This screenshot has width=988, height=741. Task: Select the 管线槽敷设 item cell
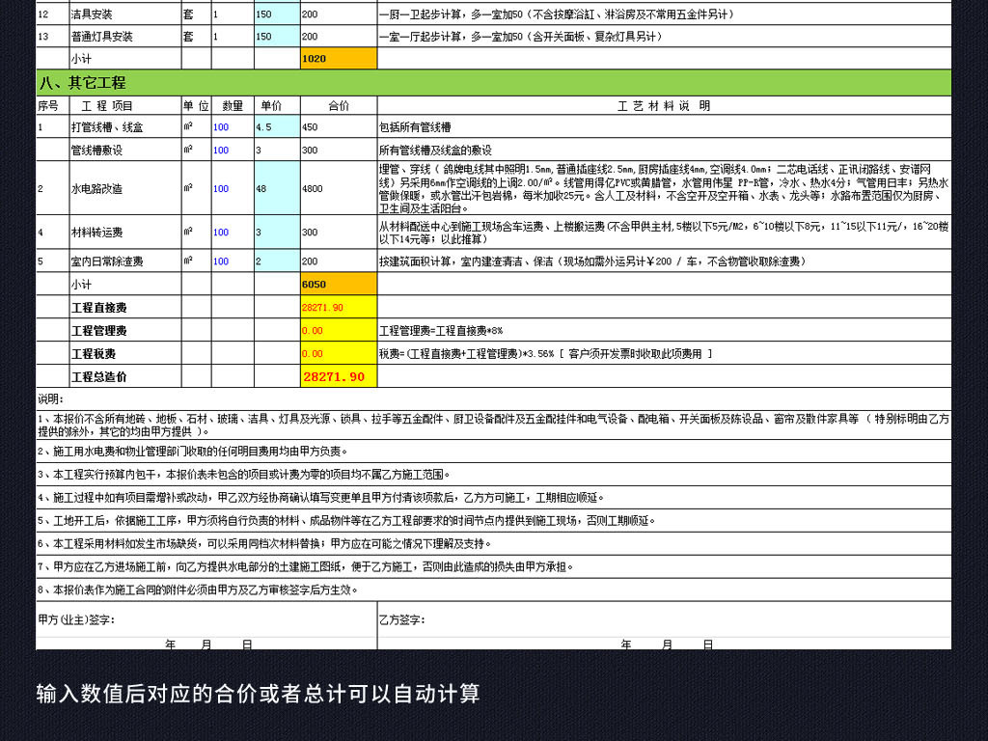pos(125,150)
